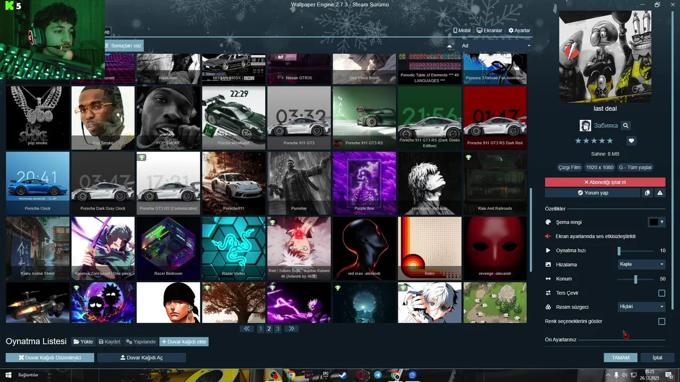Screen dimensions: 680x382
Task: Open the Duvar Kağıdı Düzenleyici
Action: (x=50, y=358)
